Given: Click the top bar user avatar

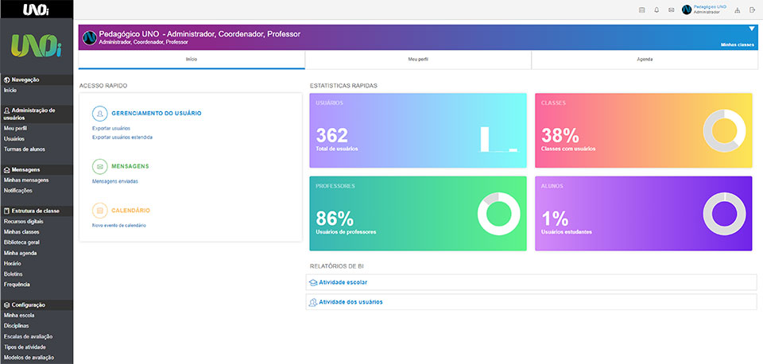Looking at the screenshot, I should (x=687, y=10).
